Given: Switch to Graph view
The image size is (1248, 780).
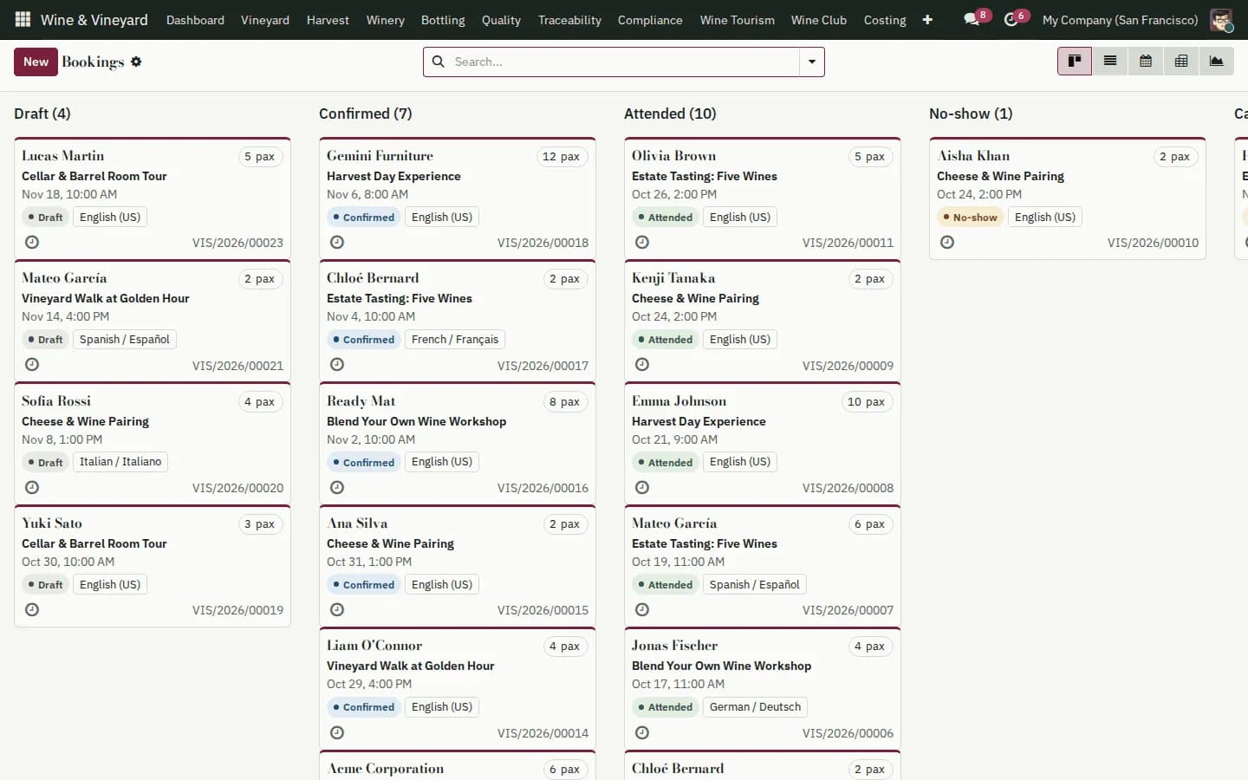Looking at the screenshot, I should [1217, 62].
